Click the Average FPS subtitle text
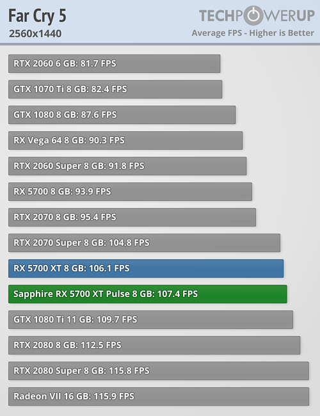The image size is (320, 416). pyautogui.click(x=253, y=33)
